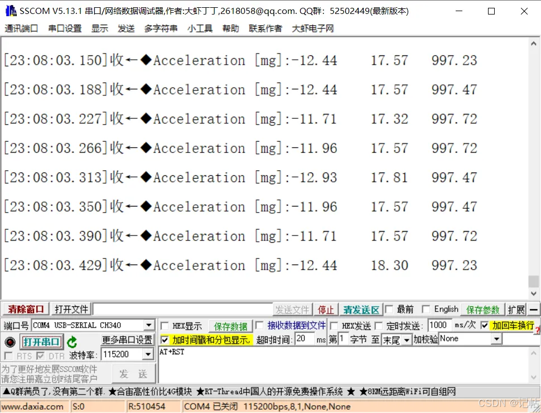Click the log line timestamped 23:08:03.150
Screen dimensions: 541x413
pos(240,60)
